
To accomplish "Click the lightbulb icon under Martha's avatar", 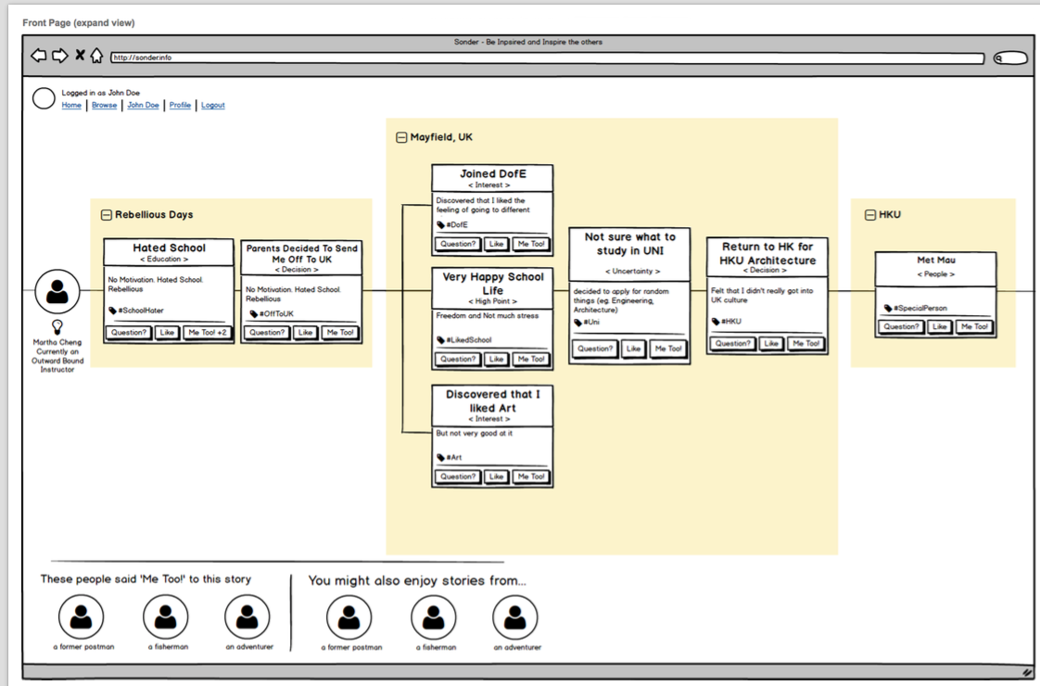I will [x=57, y=326].
